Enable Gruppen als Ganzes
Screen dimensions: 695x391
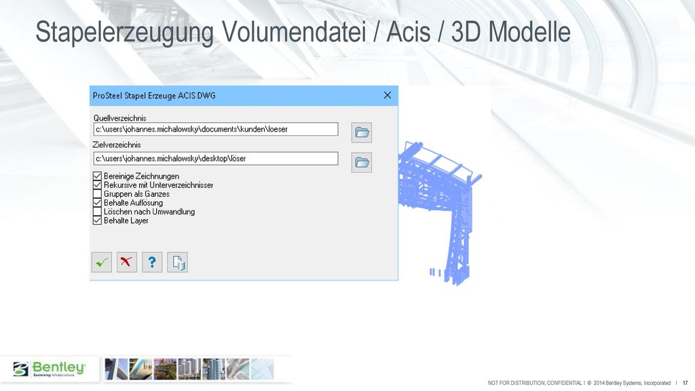click(x=98, y=193)
